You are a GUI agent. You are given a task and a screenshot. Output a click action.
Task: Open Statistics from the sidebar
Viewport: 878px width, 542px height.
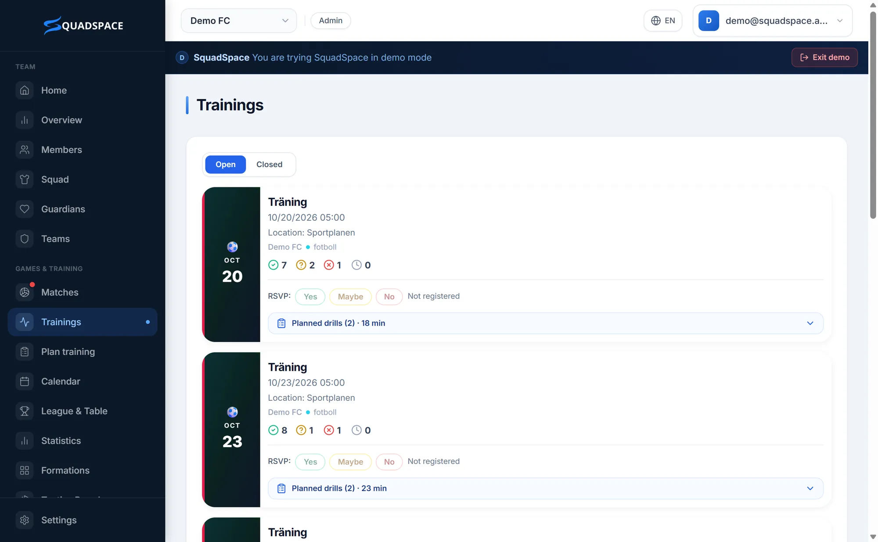coord(83,441)
